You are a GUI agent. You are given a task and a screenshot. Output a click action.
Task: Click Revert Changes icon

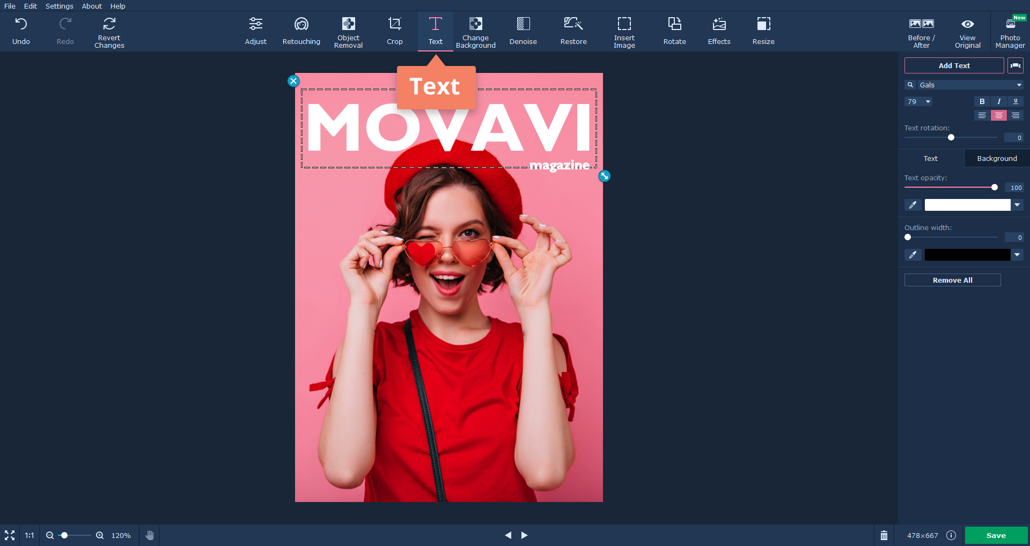tap(109, 24)
